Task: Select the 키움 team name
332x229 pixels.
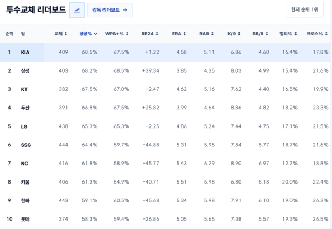Action: (x=25, y=182)
